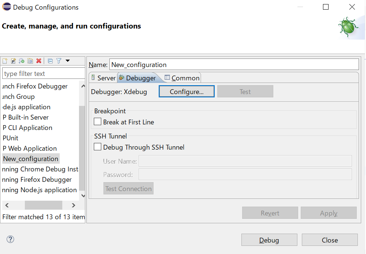Select Running Chrome Debug Instance item

(x=40, y=169)
